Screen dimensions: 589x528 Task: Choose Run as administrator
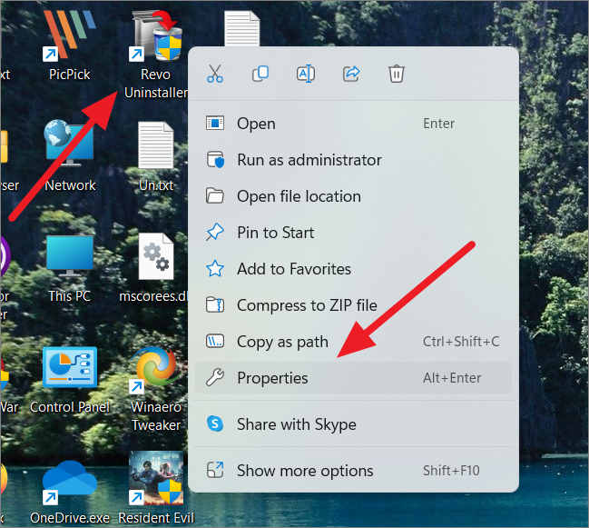coord(353,160)
